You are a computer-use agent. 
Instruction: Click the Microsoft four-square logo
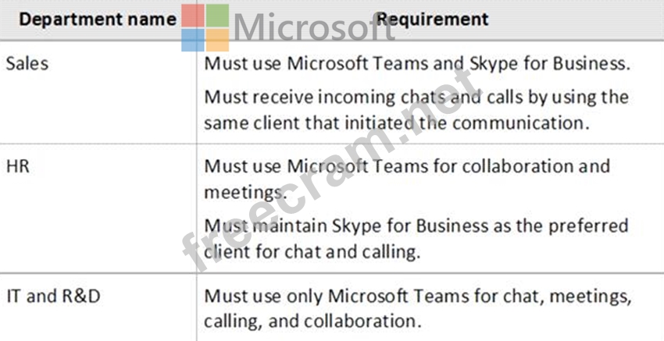tap(205, 28)
